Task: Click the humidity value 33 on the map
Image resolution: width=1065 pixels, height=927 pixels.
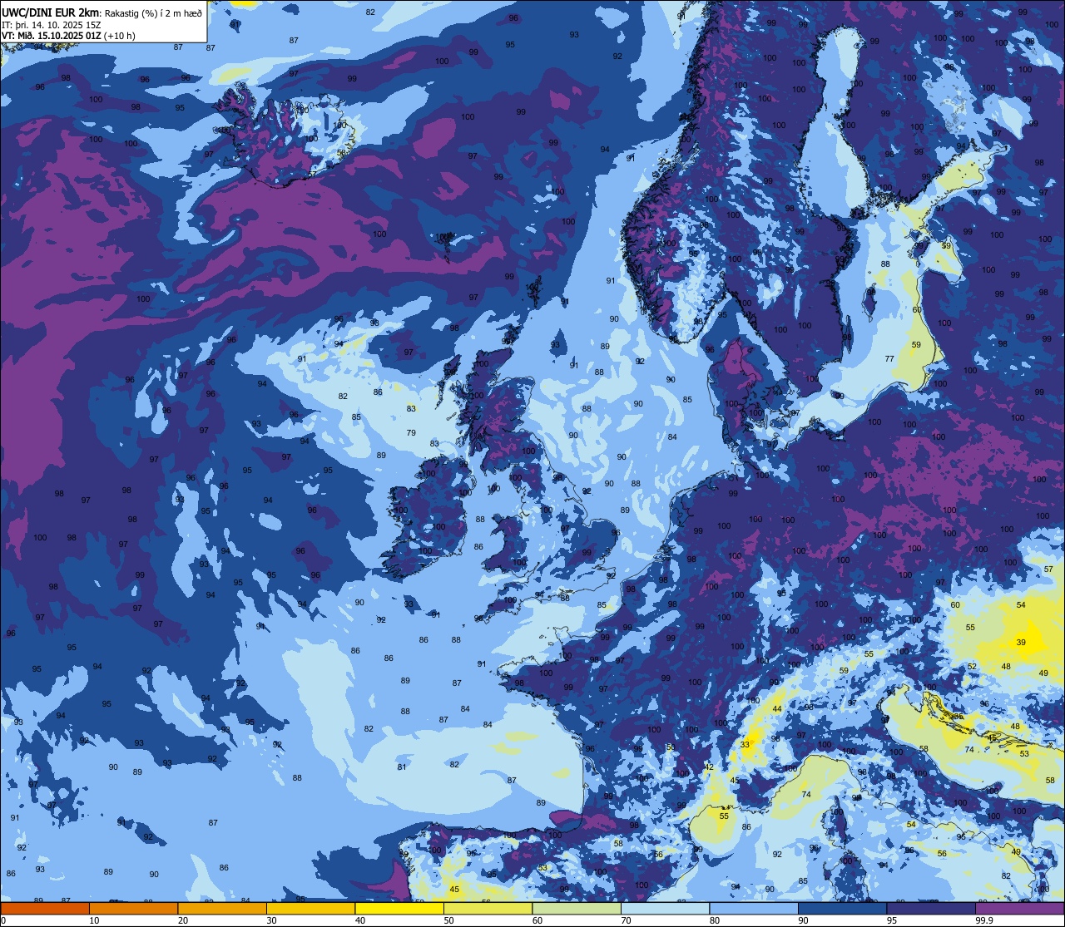Action: click(745, 744)
